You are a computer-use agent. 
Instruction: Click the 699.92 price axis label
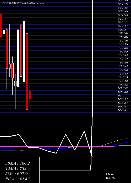(123, 88)
